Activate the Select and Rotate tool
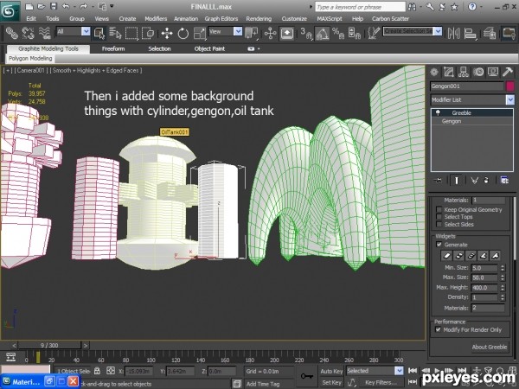 click(x=183, y=33)
